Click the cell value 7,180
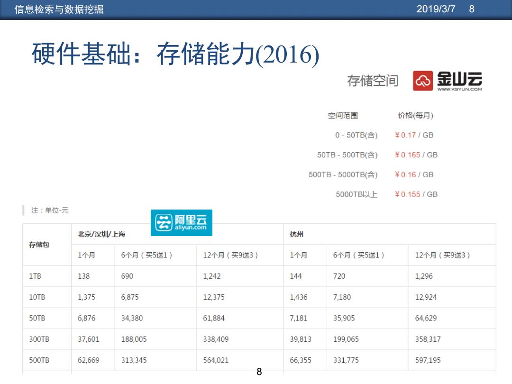Viewport: 512px width, 384px height. tap(342, 297)
